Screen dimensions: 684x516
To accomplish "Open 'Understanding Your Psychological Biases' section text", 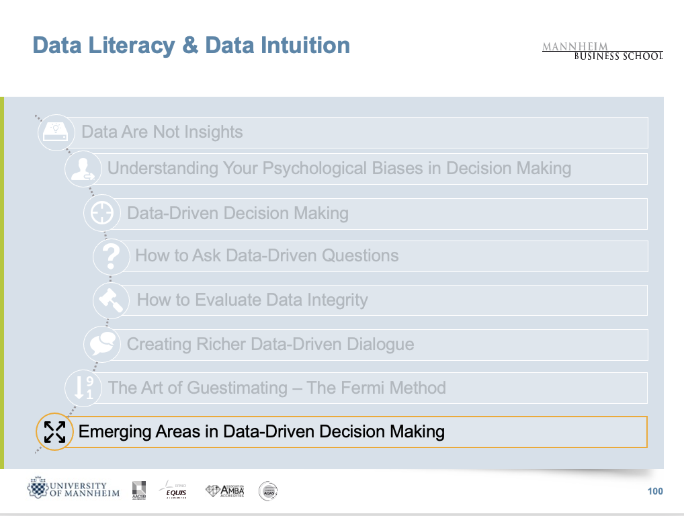I will point(339,168).
